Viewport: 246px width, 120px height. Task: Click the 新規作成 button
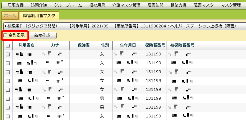click(x=42, y=35)
